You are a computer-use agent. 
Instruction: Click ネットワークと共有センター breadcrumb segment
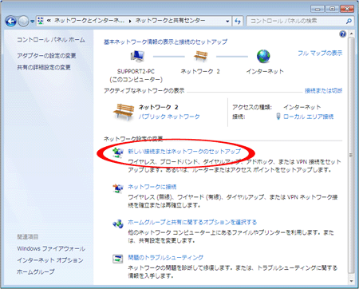tap(170, 21)
